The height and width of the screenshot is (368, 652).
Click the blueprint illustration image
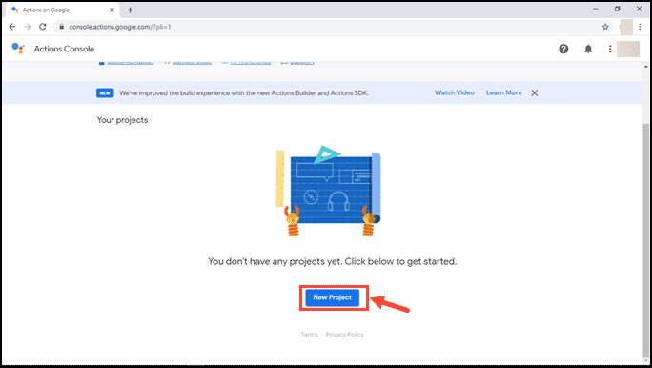click(329, 192)
